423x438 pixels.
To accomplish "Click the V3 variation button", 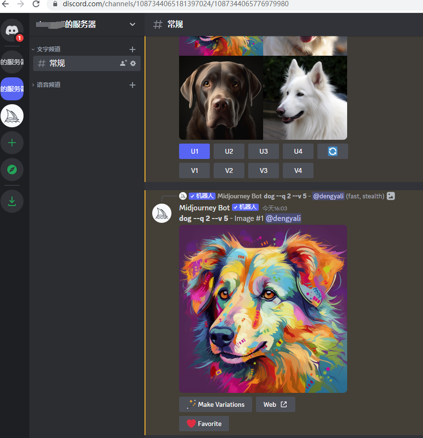I will (263, 170).
